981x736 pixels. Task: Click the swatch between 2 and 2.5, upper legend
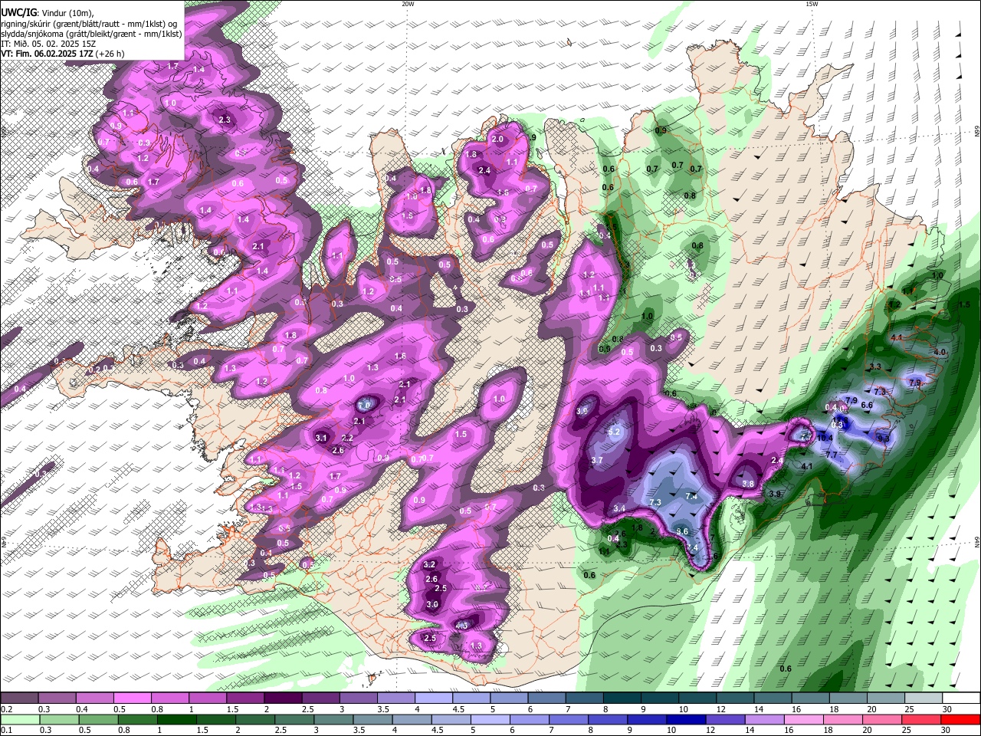tap(283, 698)
